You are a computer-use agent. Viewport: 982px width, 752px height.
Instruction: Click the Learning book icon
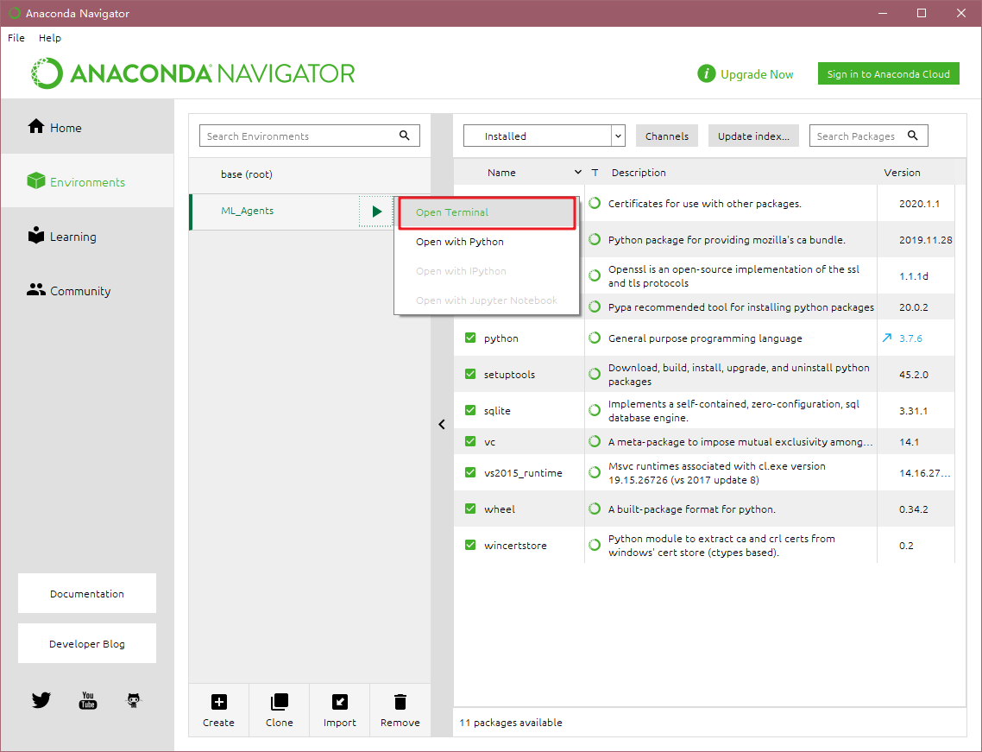point(36,235)
